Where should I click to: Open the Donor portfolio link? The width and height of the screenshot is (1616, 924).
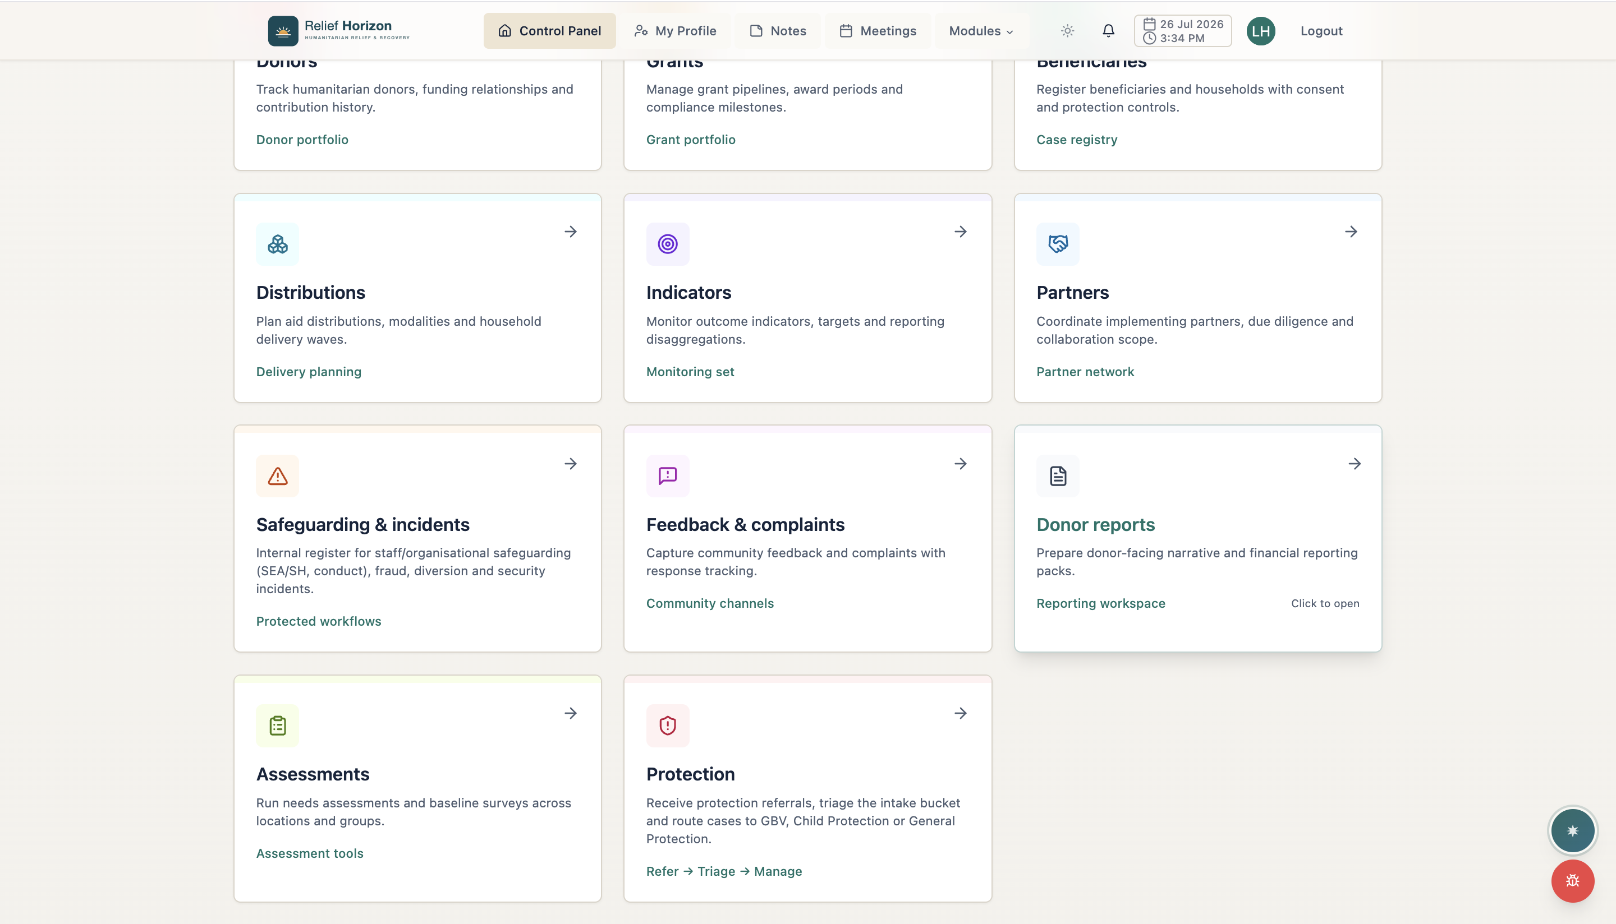click(302, 140)
